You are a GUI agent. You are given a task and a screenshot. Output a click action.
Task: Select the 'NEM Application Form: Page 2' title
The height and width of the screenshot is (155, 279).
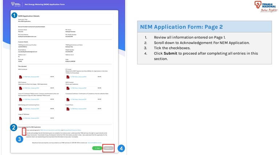(182, 27)
